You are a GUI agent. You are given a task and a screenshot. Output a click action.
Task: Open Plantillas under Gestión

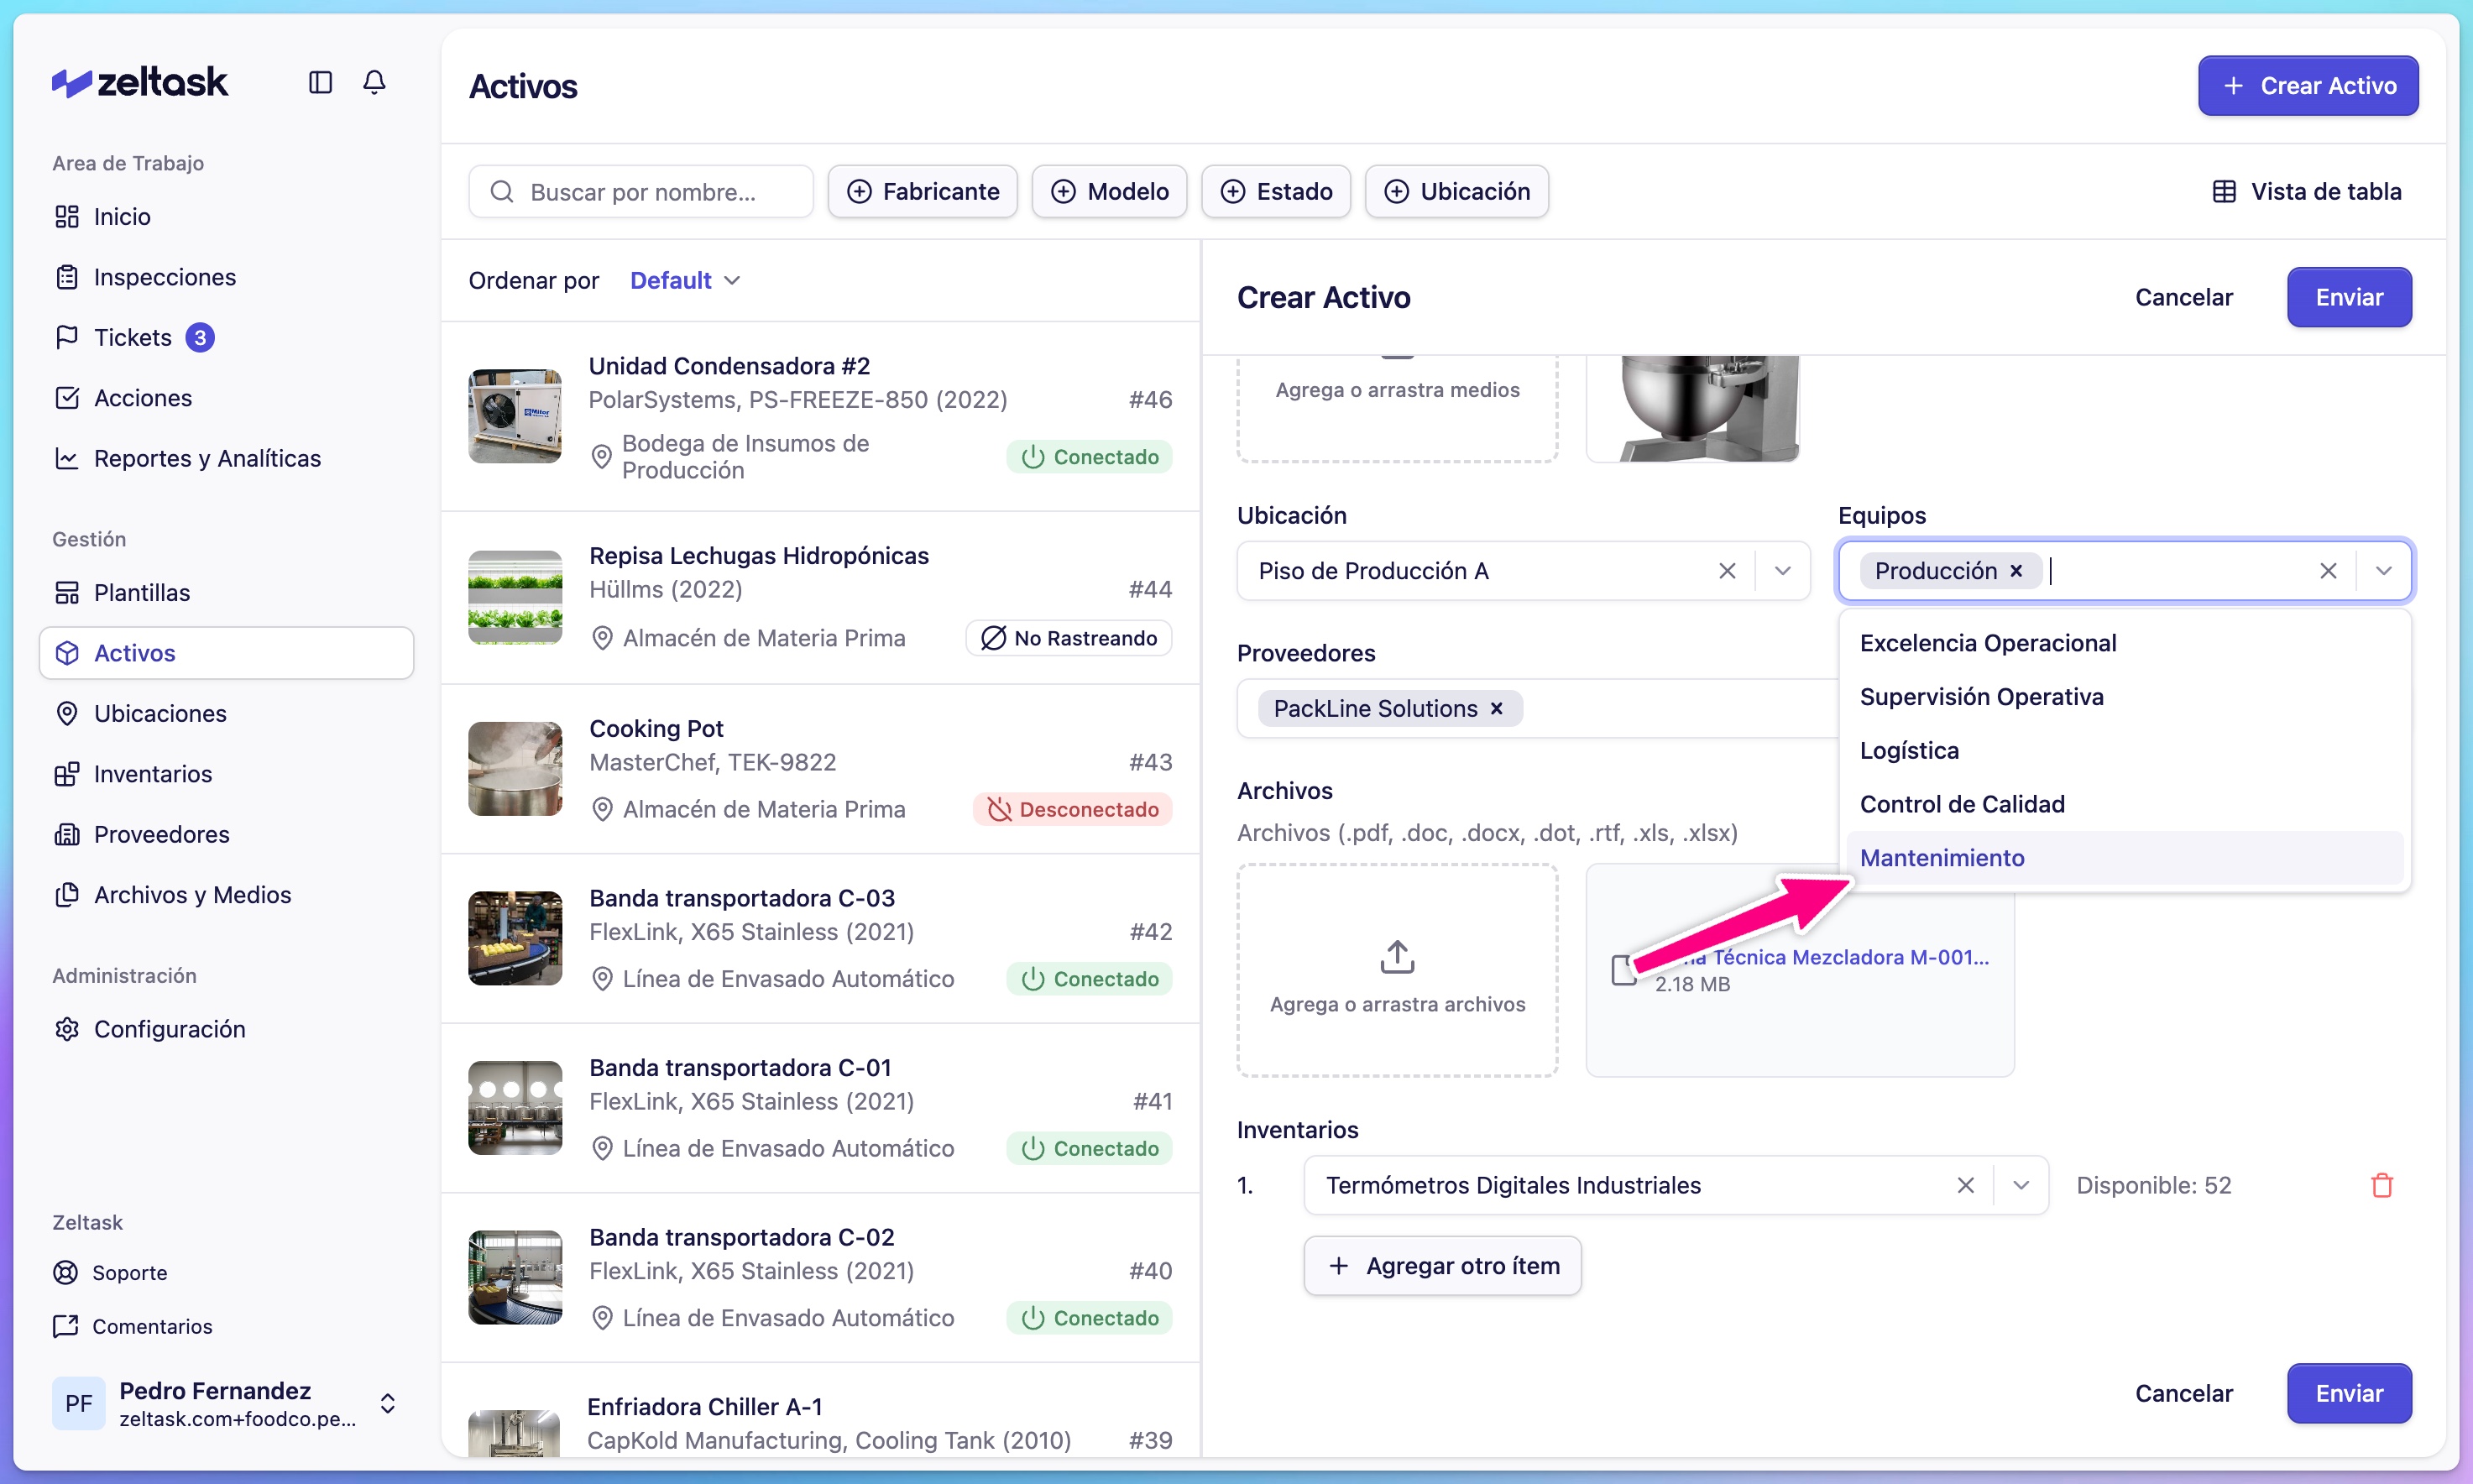coord(142,592)
